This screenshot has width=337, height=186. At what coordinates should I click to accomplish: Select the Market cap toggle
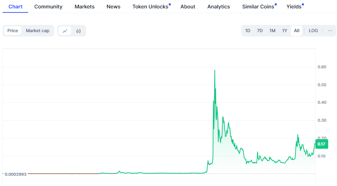coord(38,31)
